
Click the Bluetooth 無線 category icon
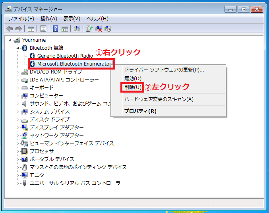pos(25,48)
